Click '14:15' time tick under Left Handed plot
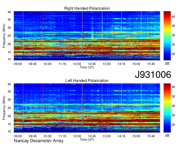The width and height of the screenshot is (178, 144). tap(121, 136)
